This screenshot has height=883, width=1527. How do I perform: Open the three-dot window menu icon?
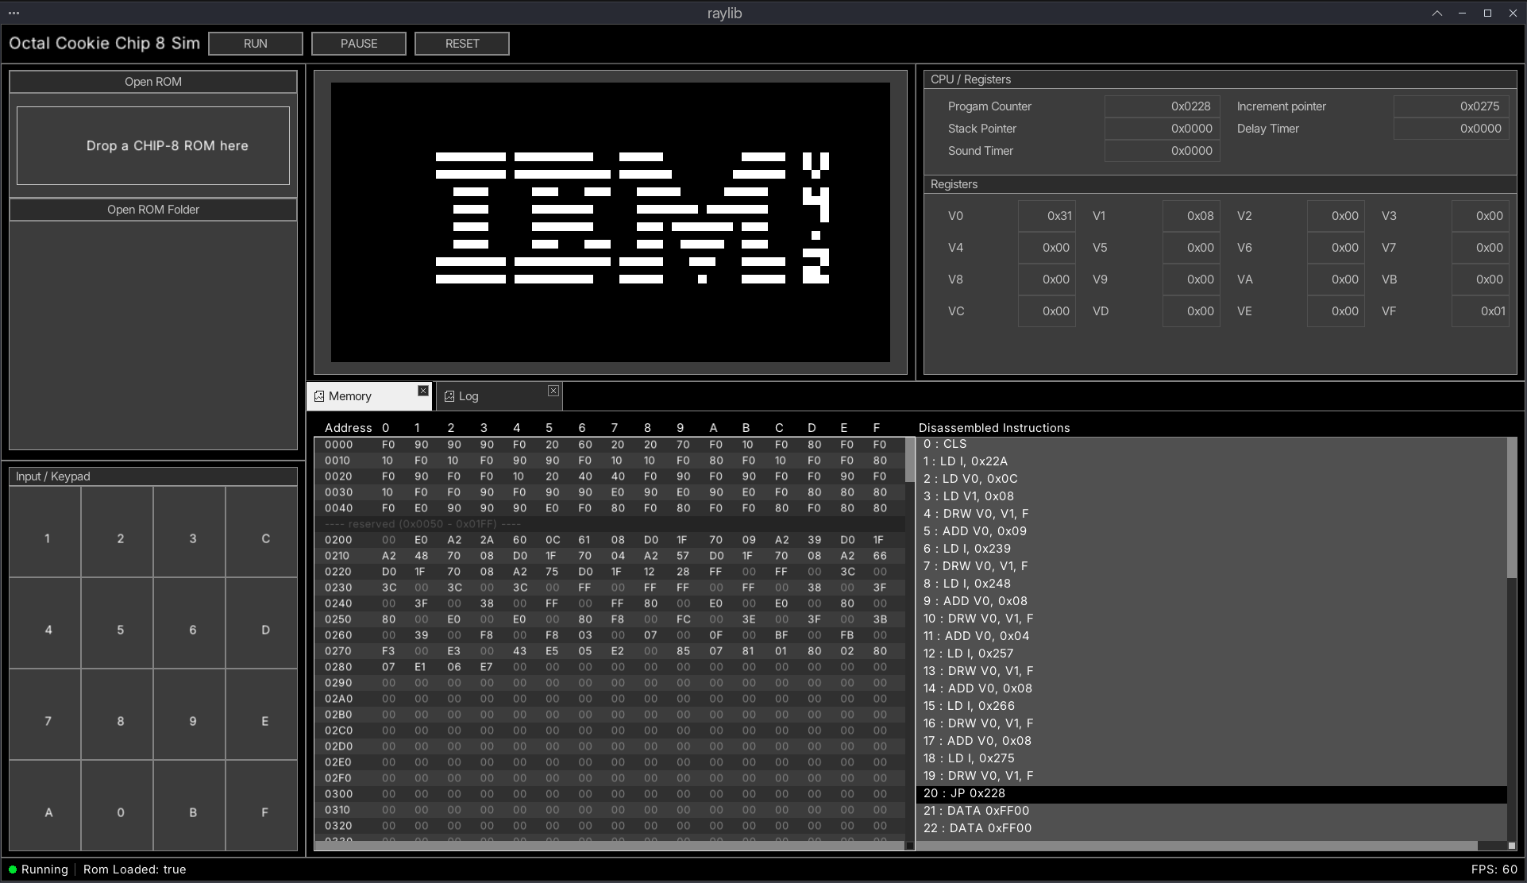click(x=13, y=13)
